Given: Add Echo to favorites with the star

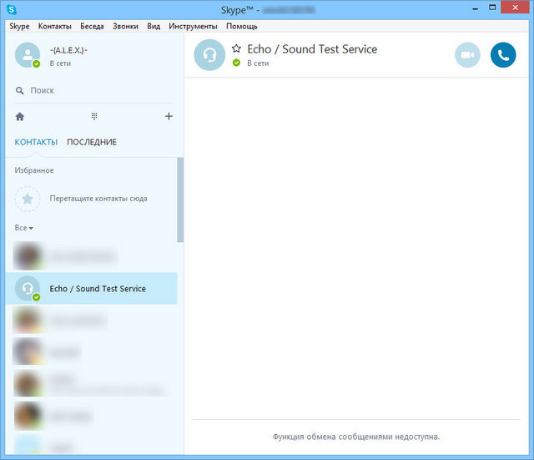Looking at the screenshot, I should (236, 48).
